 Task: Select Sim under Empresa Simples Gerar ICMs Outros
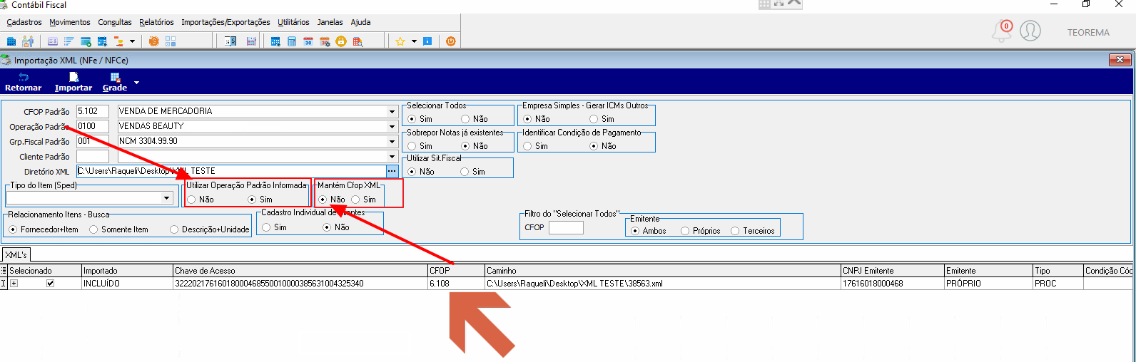[x=594, y=119]
